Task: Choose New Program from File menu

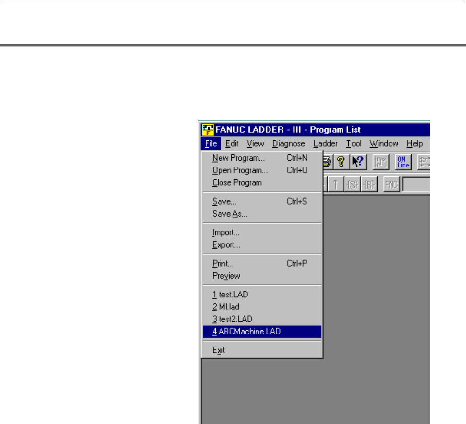Action: (262, 158)
